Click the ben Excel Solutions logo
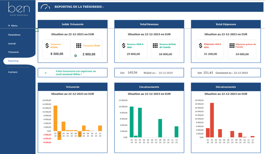 (18, 9)
